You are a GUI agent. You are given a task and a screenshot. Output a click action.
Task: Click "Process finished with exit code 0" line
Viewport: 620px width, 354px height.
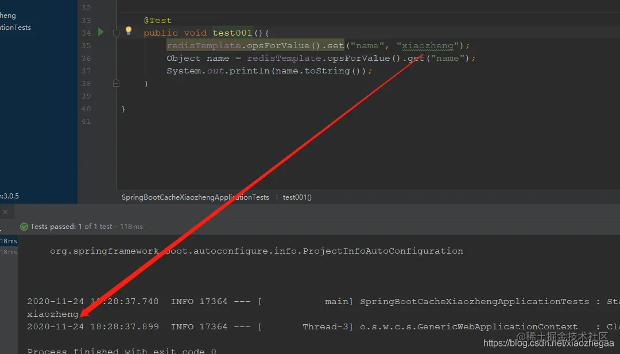click(122, 351)
